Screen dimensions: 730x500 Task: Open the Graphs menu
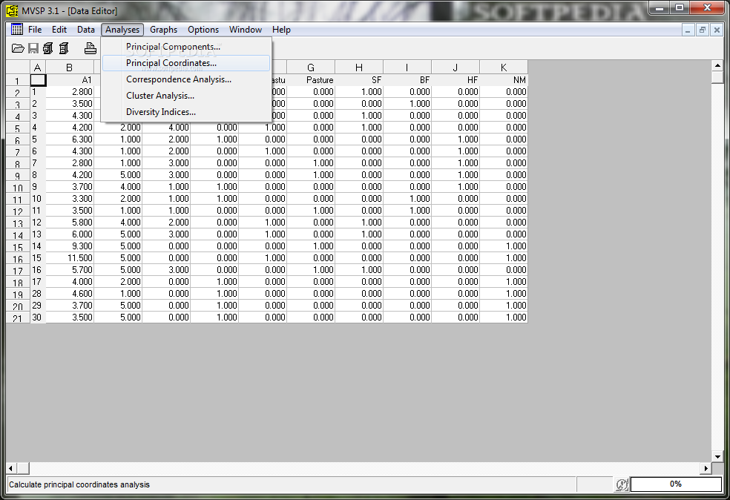(163, 30)
